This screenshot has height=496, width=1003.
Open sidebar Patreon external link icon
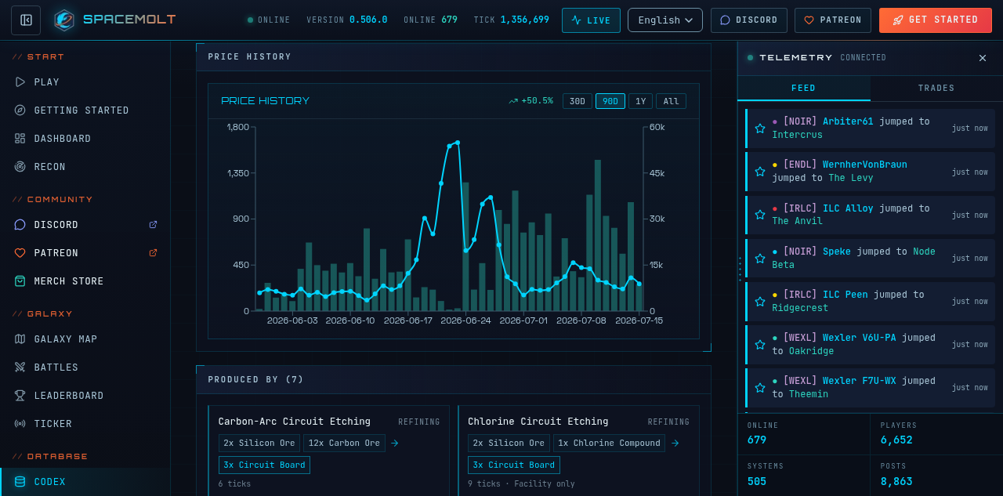tap(153, 253)
